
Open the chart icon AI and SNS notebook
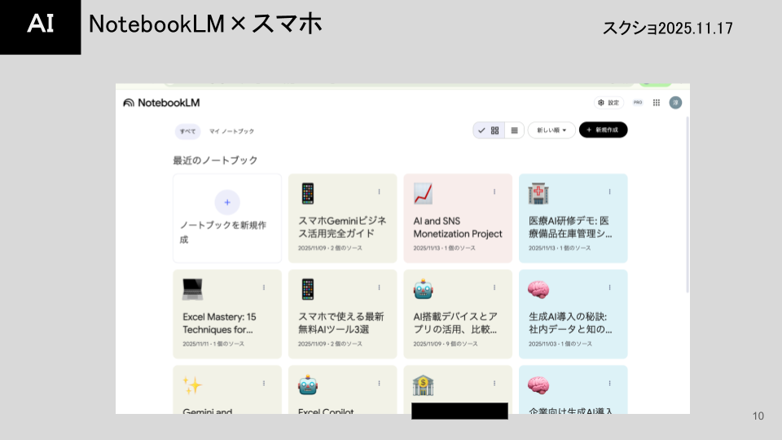458,218
